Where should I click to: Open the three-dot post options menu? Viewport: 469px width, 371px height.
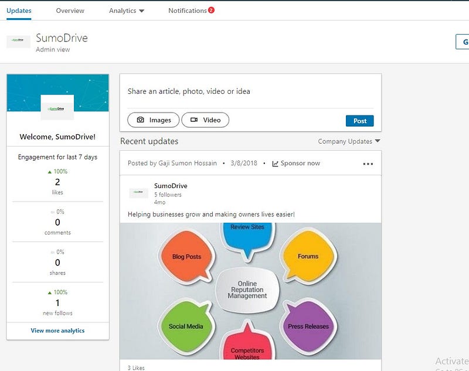[x=368, y=164]
